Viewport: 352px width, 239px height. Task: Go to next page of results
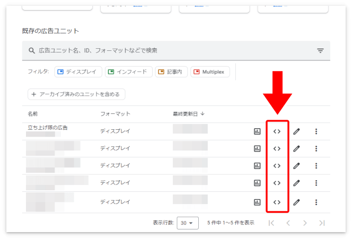tap(305, 223)
